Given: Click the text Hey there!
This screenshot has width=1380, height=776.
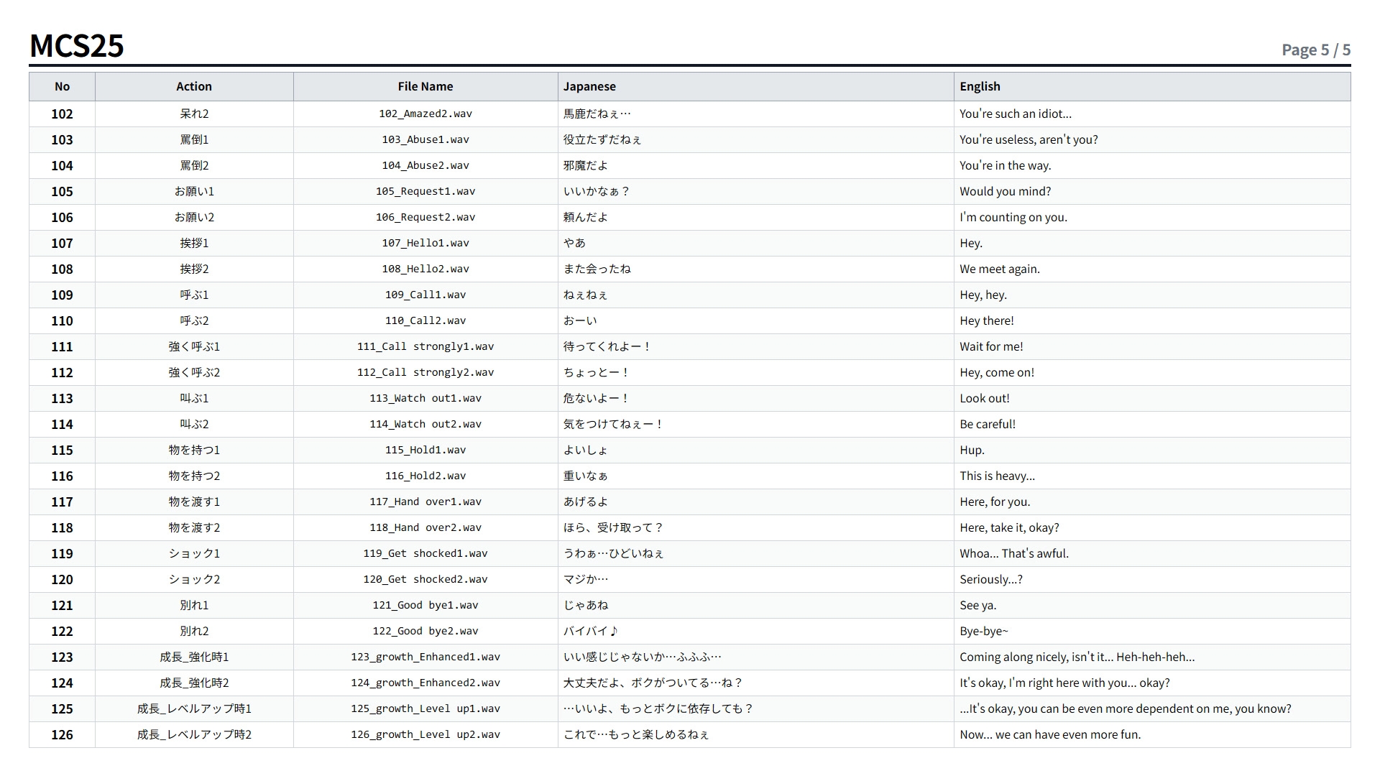Looking at the screenshot, I should (987, 320).
